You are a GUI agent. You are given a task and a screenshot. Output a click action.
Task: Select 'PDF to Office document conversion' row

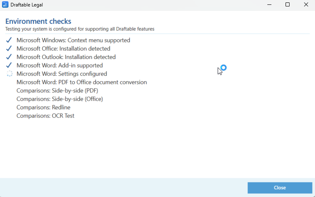[x=82, y=82]
